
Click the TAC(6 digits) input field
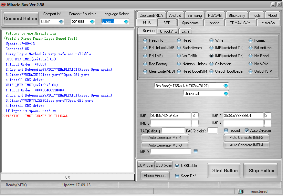(x=173, y=130)
